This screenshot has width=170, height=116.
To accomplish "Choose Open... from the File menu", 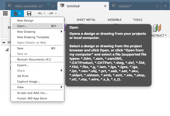I will coord(22,26).
